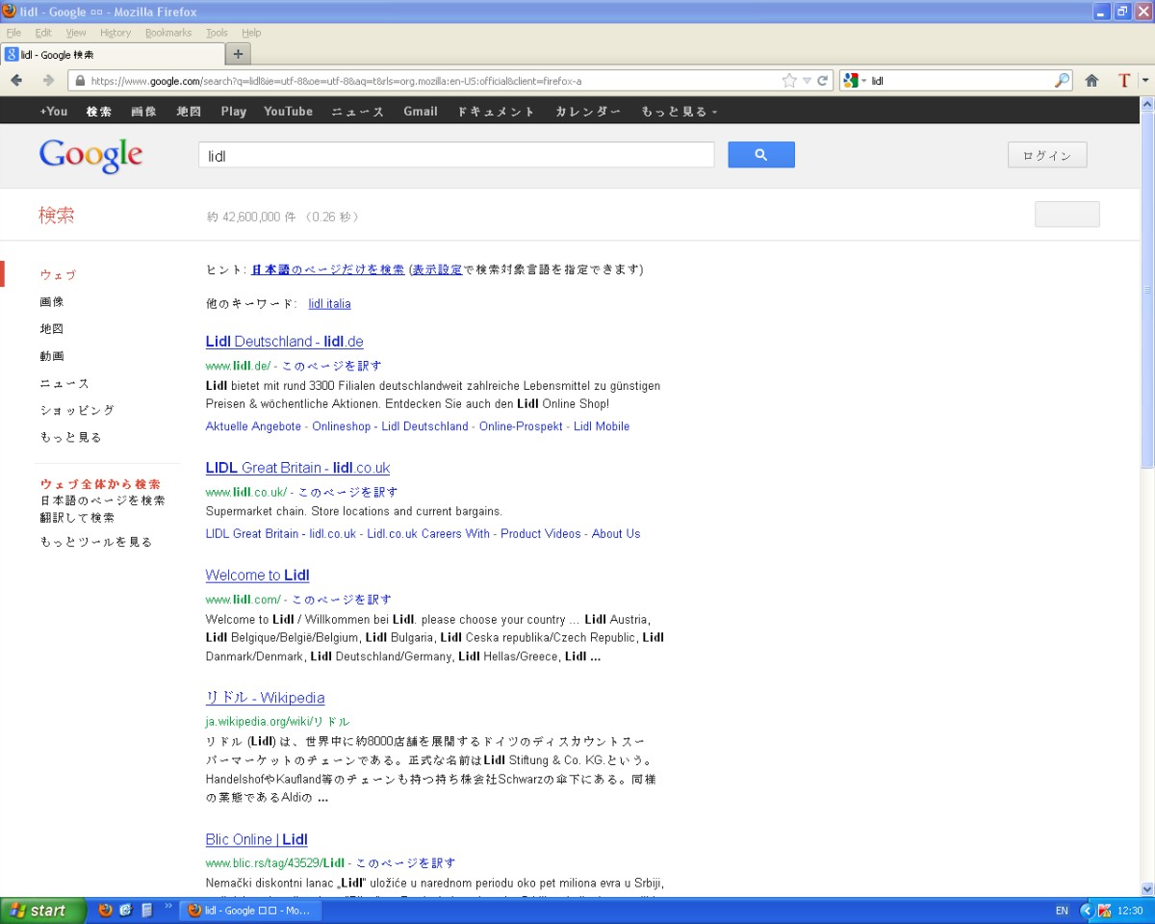
Task: Open the Edit menu
Action: tap(43, 33)
